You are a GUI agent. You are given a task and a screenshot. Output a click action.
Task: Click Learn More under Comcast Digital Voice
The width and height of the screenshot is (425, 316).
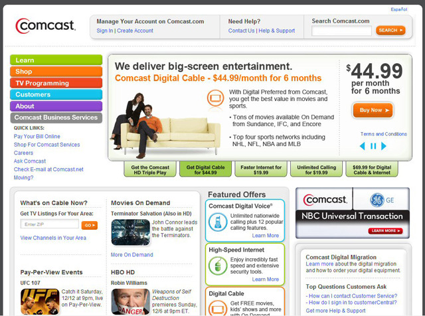click(266, 236)
